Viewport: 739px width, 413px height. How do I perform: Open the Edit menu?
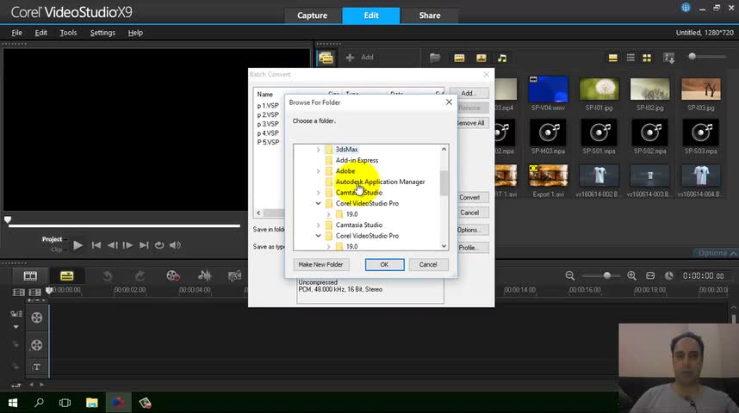[x=41, y=33]
